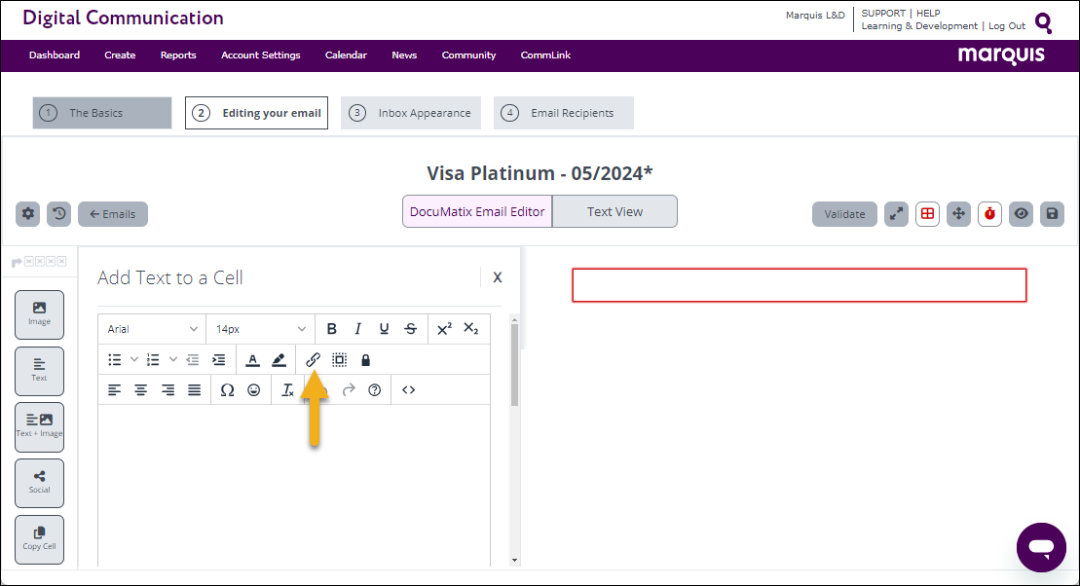Open the emoji picker in the text toolbar

click(x=254, y=390)
